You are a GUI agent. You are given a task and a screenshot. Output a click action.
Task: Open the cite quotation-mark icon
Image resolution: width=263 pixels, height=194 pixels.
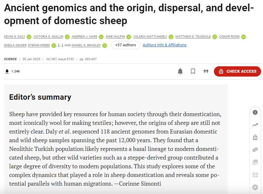206,71
